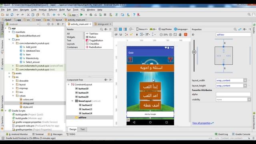The height and width of the screenshot is (144, 256).
Task: Open the layout_height dropdown arrow
Action: pyautogui.click(x=245, y=86)
